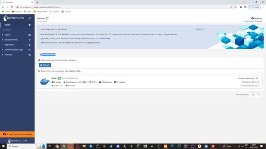266x149 pixels.
Task: Expand the Environments sidebar chevron
Action: pos(2,40)
